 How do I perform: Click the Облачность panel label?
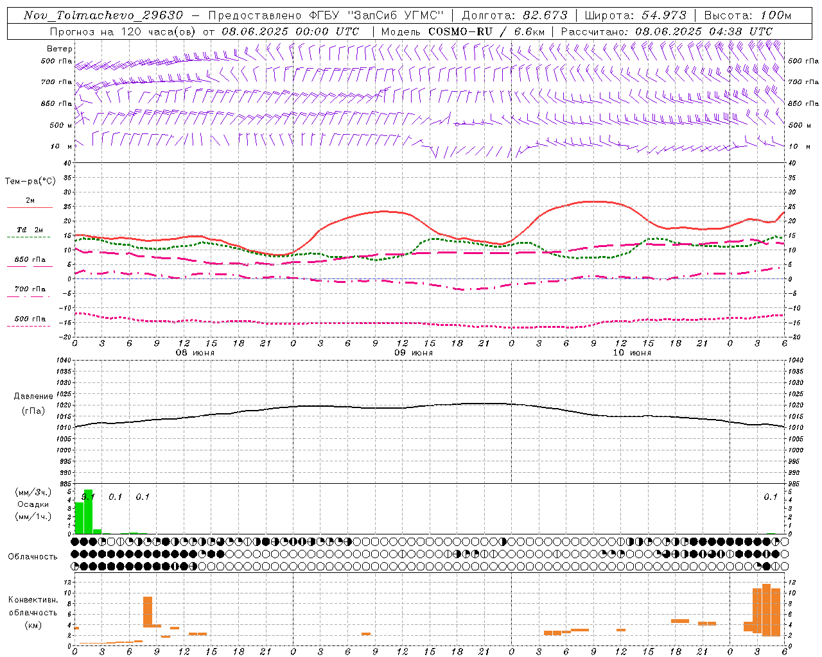click(x=33, y=557)
